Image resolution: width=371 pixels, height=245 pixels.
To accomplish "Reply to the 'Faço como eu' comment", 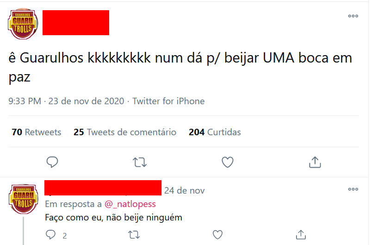I will pos(50,234).
